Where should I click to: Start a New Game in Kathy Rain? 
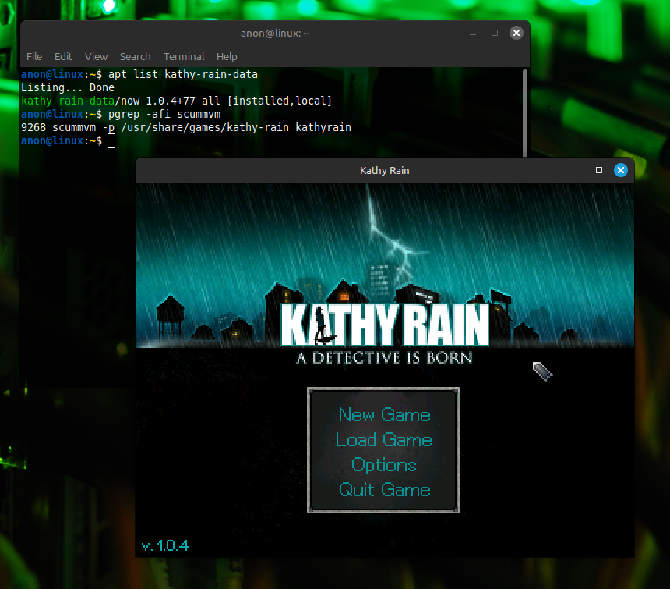384,414
